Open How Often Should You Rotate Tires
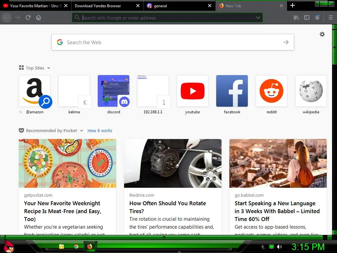 point(168,207)
